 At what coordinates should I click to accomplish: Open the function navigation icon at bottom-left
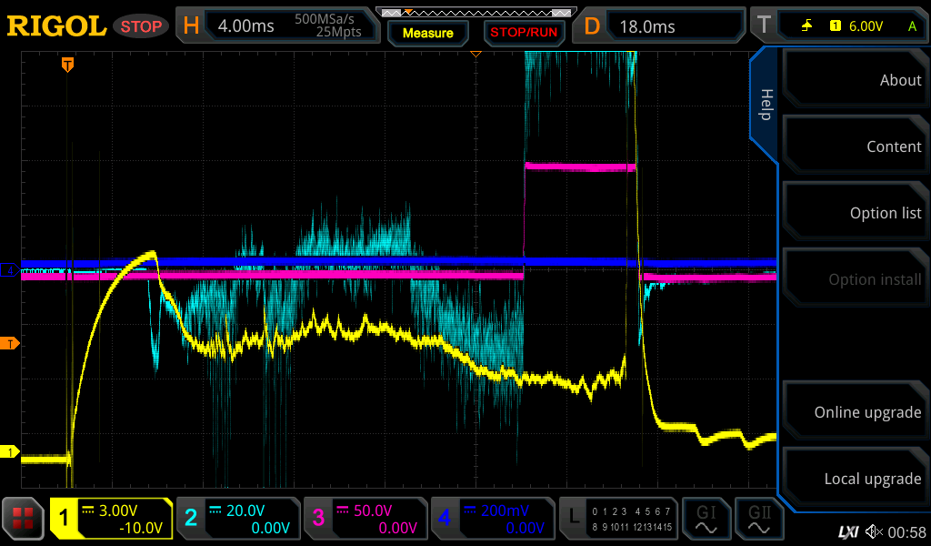point(24,519)
